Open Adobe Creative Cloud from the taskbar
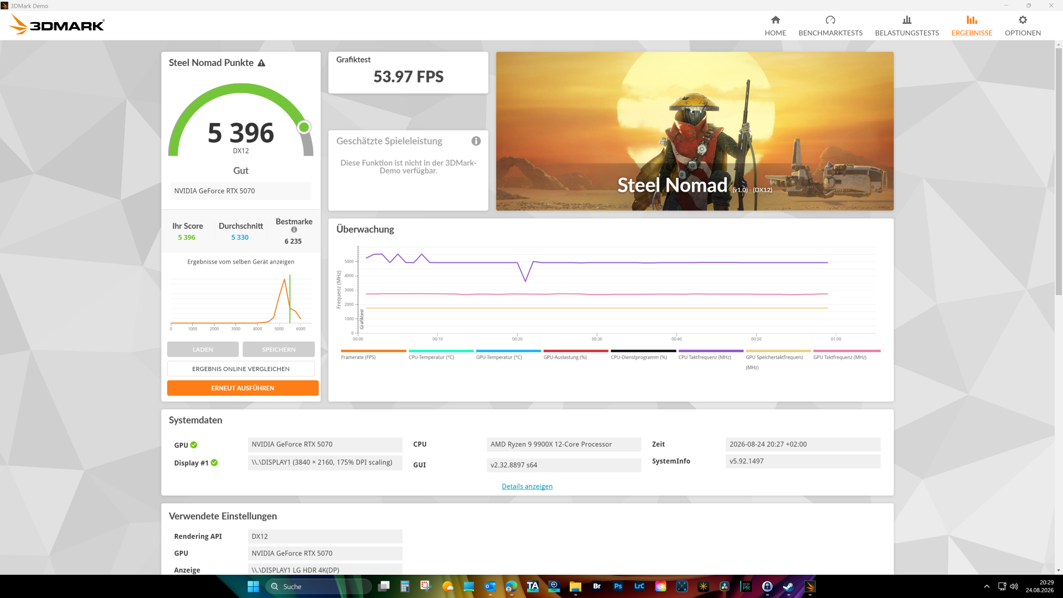 coord(660,586)
